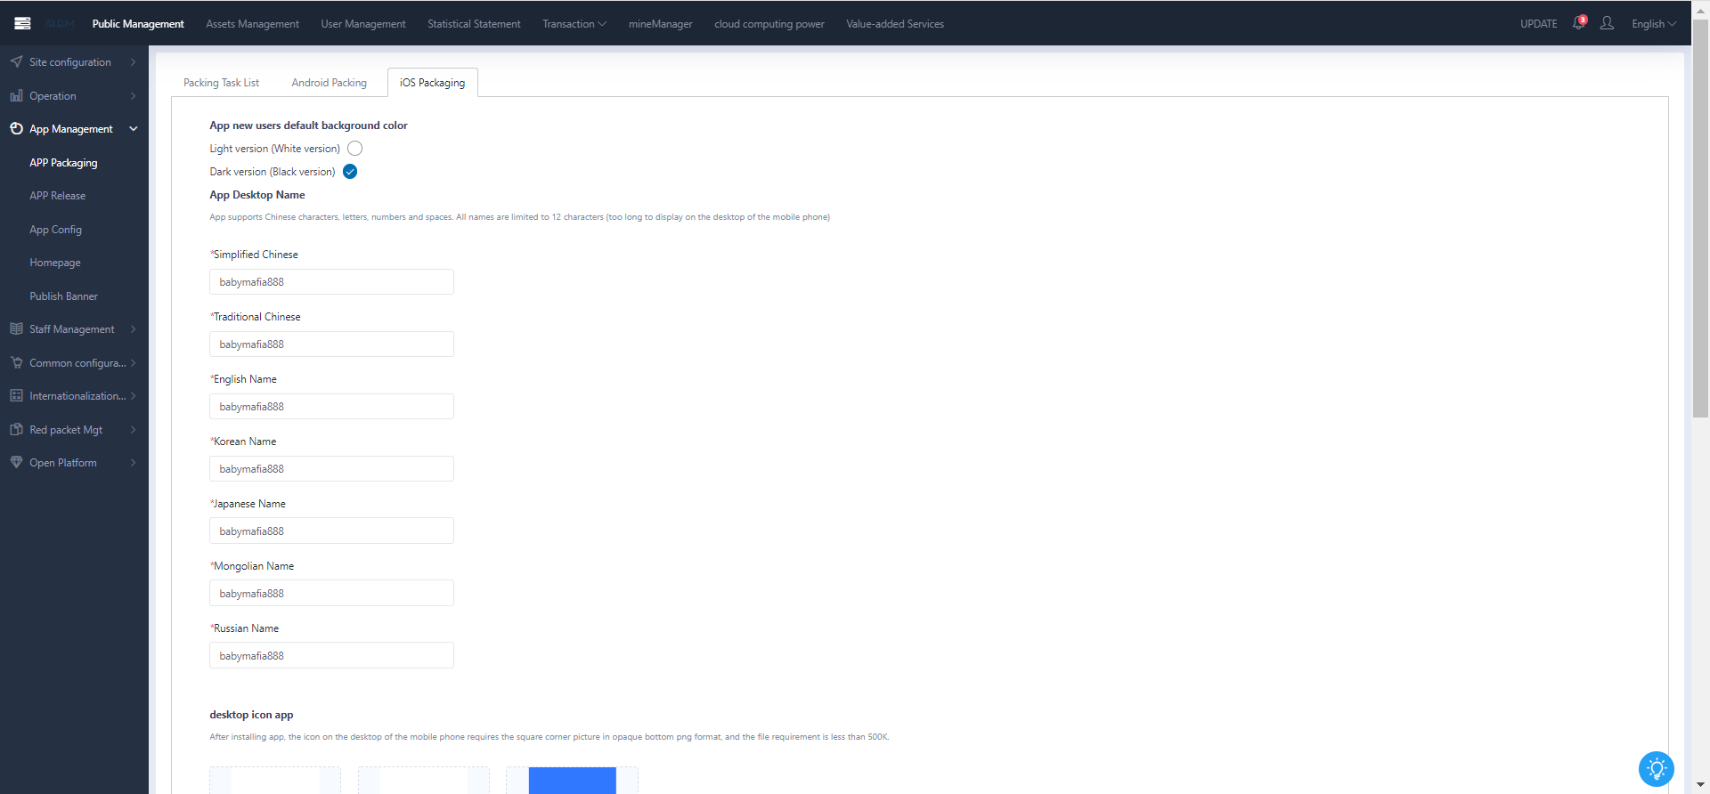This screenshot has height=794, width=1710.
Task: Expand Staff Management chevron
Action: [134, 328]
